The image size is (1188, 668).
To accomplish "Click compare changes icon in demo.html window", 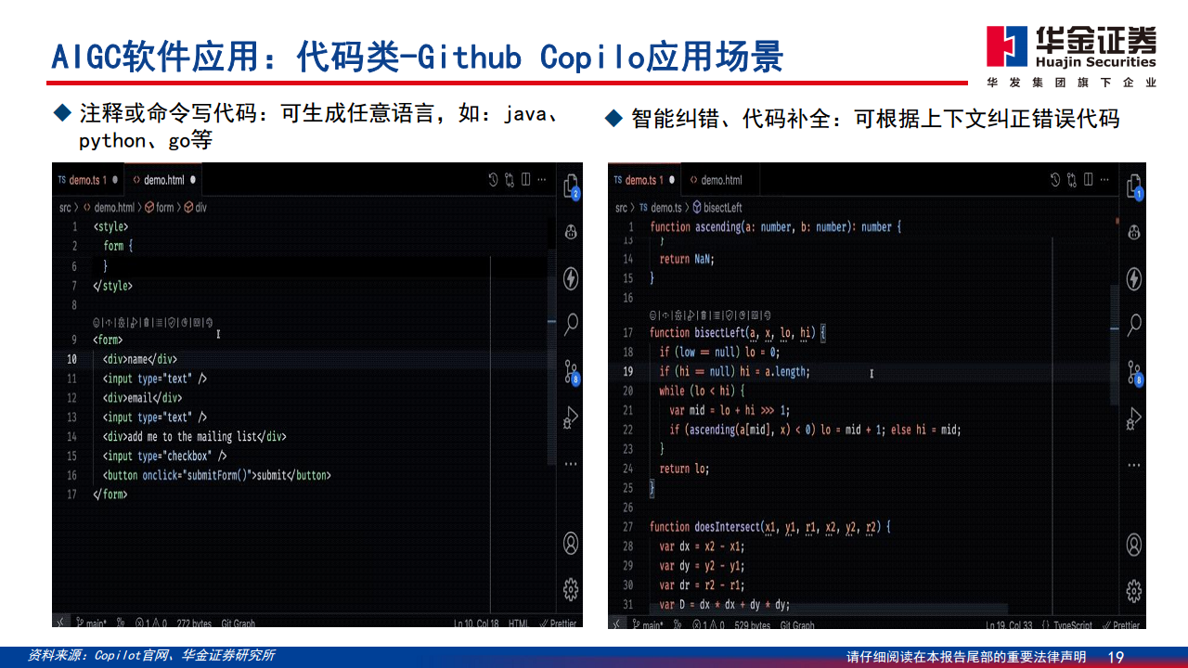I will [510, 179].
